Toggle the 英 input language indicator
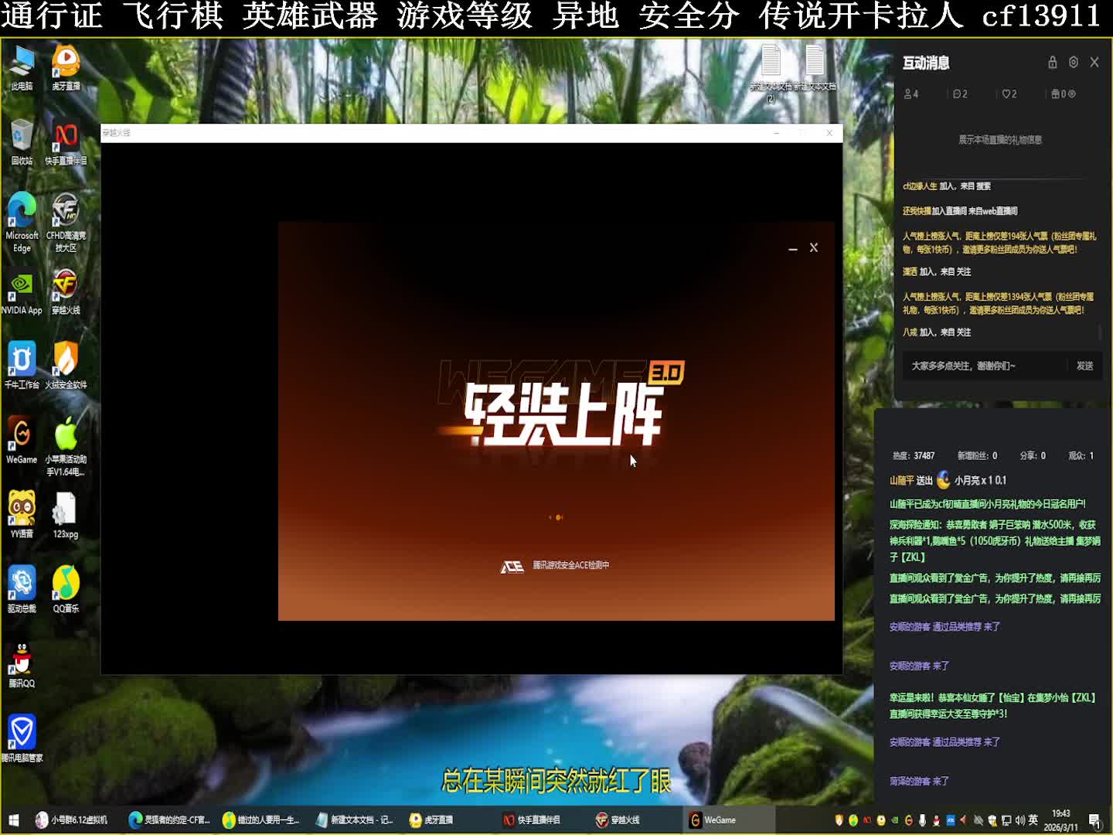Screen dimensions: 1113x835 coord(1033,820)
